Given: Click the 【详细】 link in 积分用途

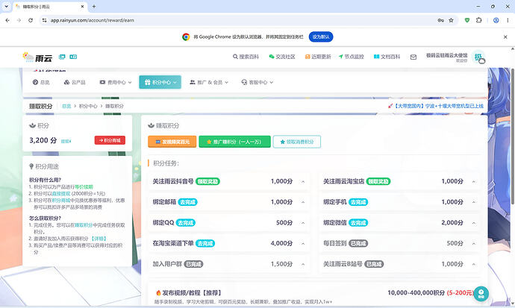Looking at the screenshot, I should pyautogui.click(x=99, y=239).
